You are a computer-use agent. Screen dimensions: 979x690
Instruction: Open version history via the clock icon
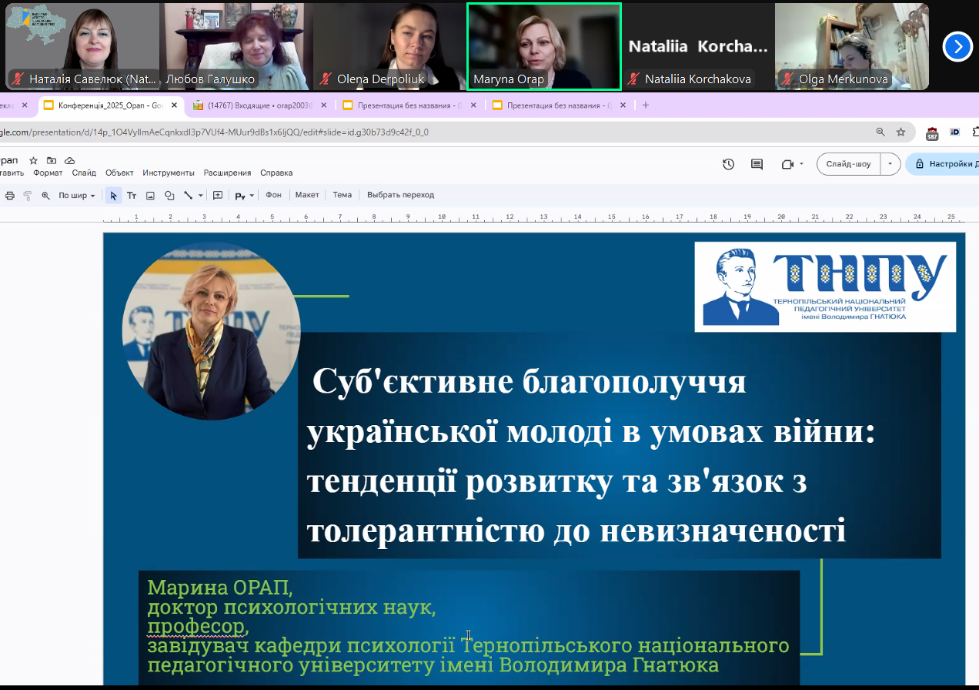point(728,164)
